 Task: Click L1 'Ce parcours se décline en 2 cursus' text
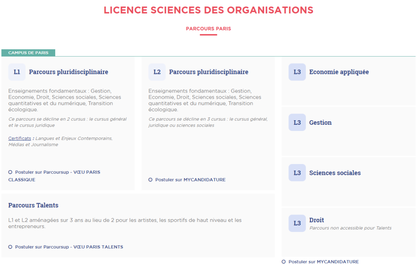(x=68, y=122)
